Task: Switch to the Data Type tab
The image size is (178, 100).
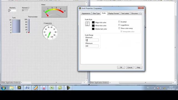Action: point(96,13)
